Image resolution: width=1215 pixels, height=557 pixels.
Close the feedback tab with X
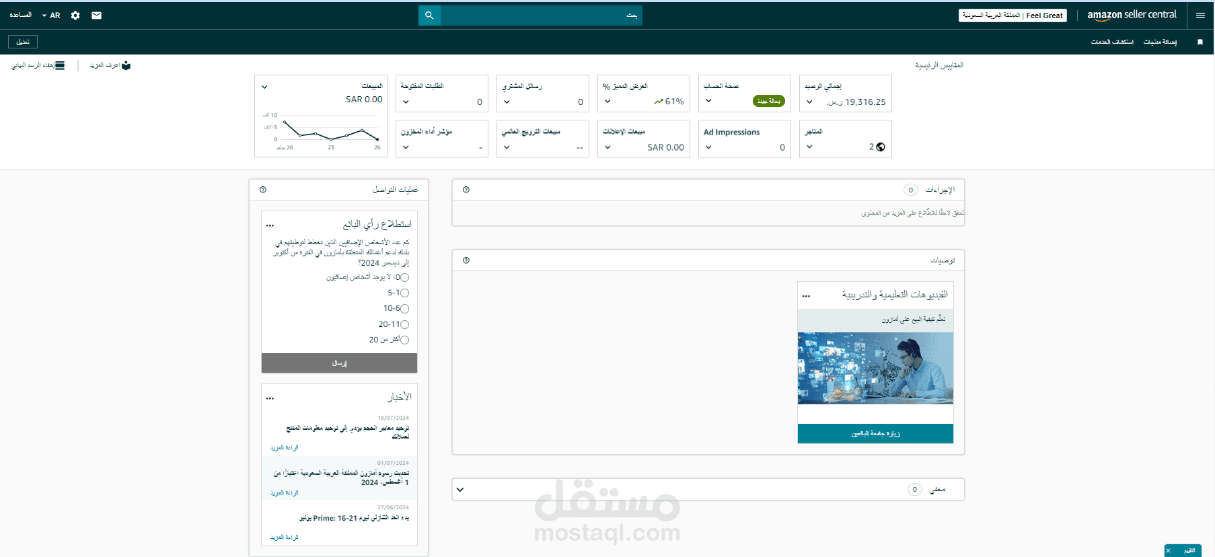tap(1169, 551)
